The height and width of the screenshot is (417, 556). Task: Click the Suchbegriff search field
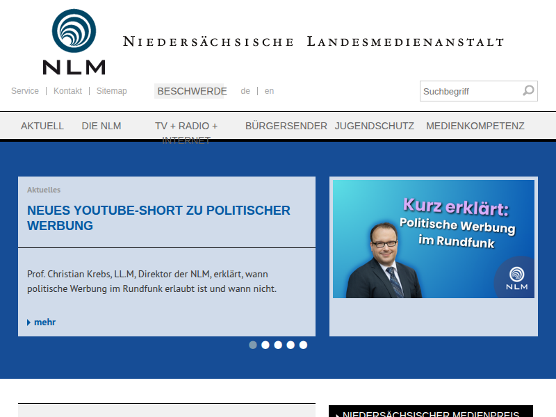pyautogui.click(x=479, y=91)
